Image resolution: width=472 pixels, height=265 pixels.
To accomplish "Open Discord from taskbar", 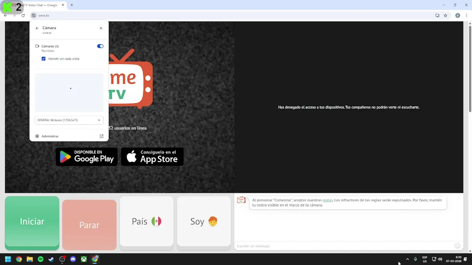I will (73, 259).
